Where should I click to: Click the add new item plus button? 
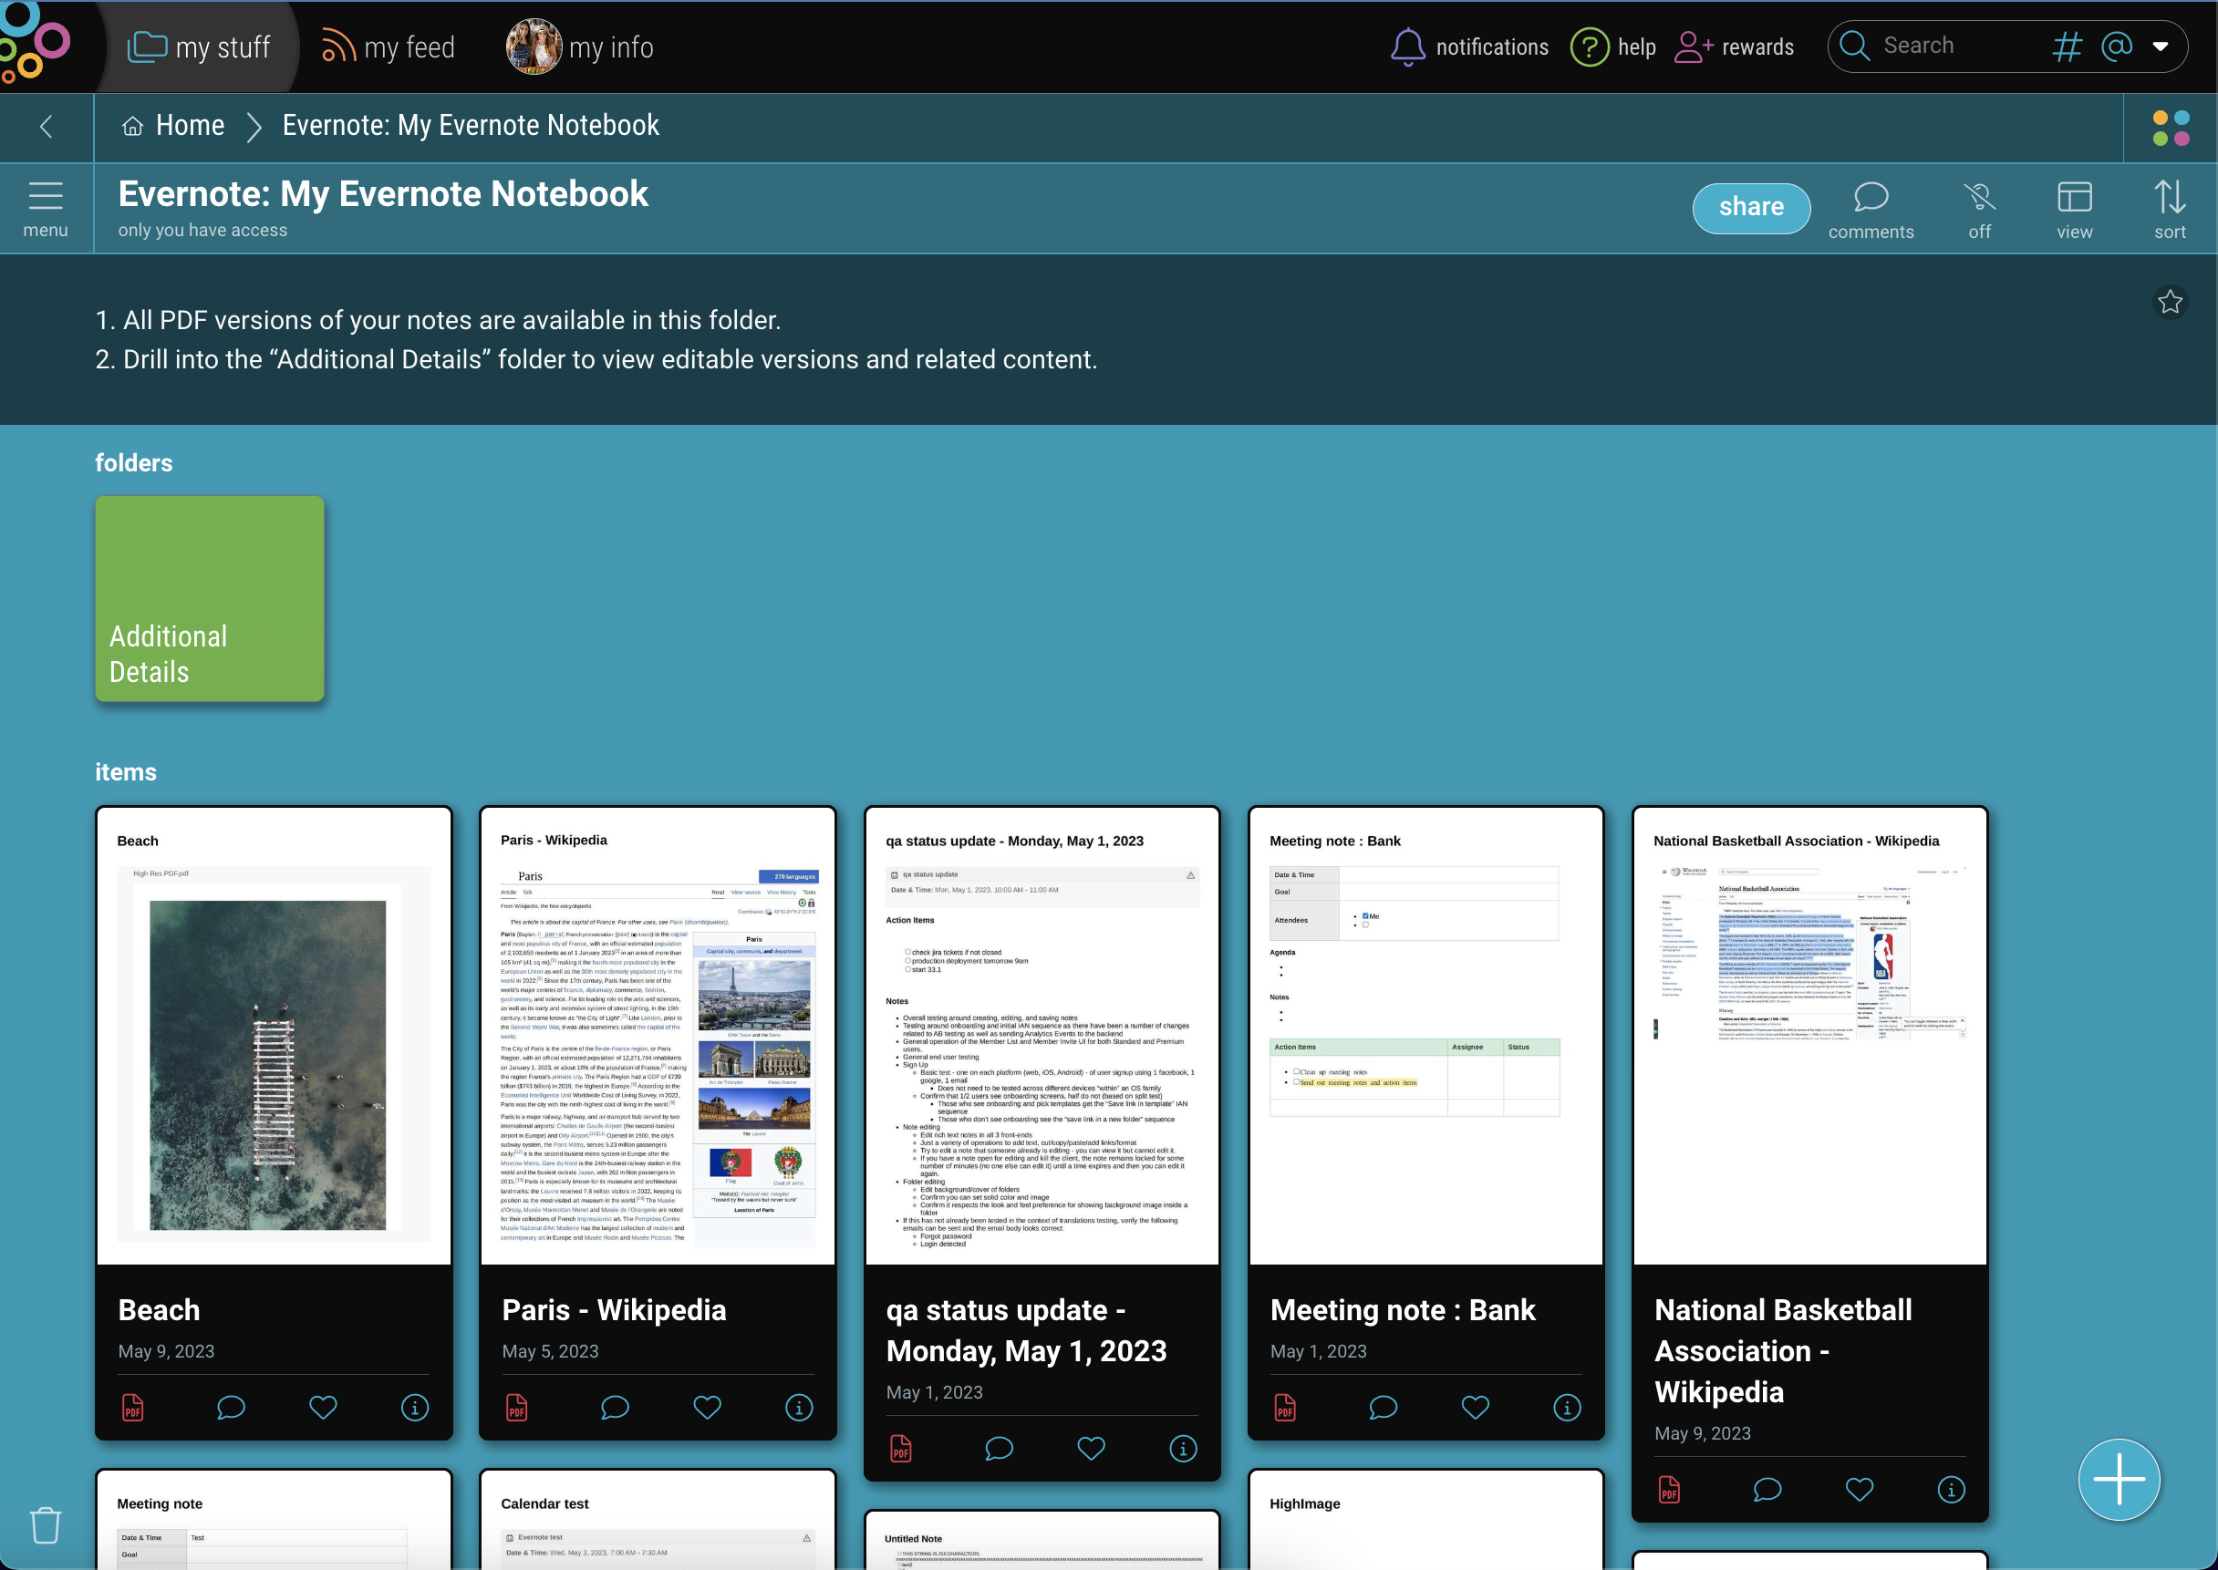pyautogui.click(x=2120, y=1479)
